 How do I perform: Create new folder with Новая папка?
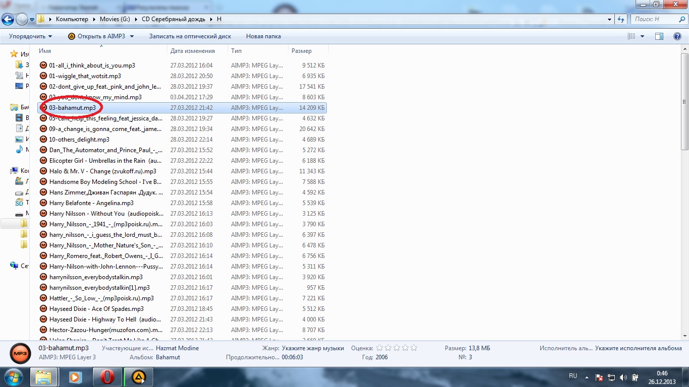click(x=263, y=36)
